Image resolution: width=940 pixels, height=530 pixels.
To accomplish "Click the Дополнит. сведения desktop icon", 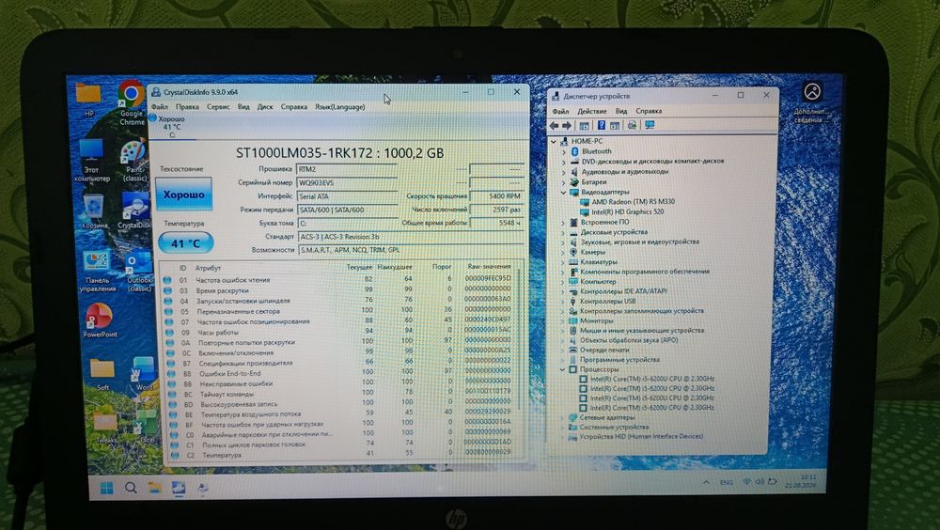I will (812, 101).
